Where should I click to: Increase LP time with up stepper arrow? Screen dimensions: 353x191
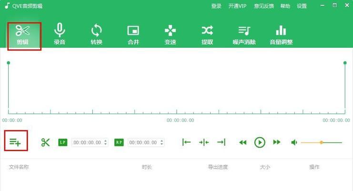click(x=106, y=141)
